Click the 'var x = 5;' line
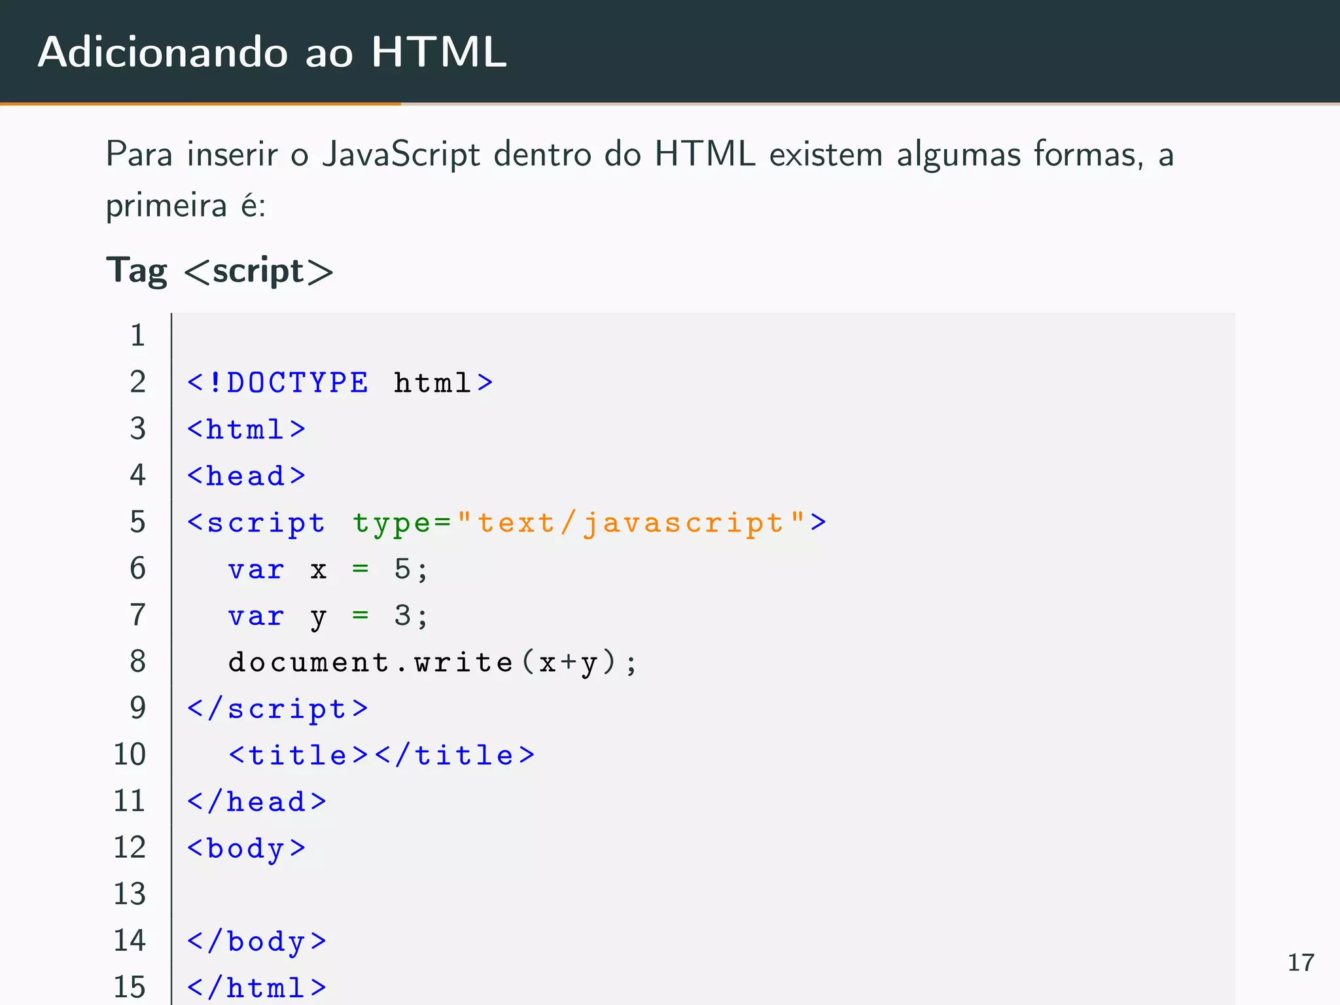This screenshot has height=1005, width=1340. pos(328,569)
